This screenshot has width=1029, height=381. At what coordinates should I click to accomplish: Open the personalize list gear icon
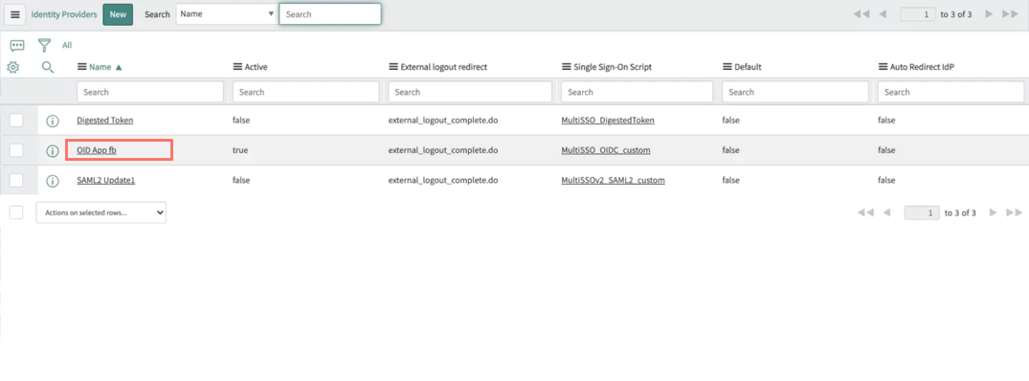tap(12, 67)
